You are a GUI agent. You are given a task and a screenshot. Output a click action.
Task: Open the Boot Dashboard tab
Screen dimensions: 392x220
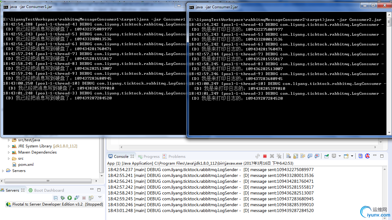46,190
